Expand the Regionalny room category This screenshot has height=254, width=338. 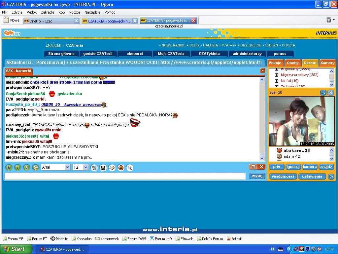pyautogui.click(x=277, y=69)
